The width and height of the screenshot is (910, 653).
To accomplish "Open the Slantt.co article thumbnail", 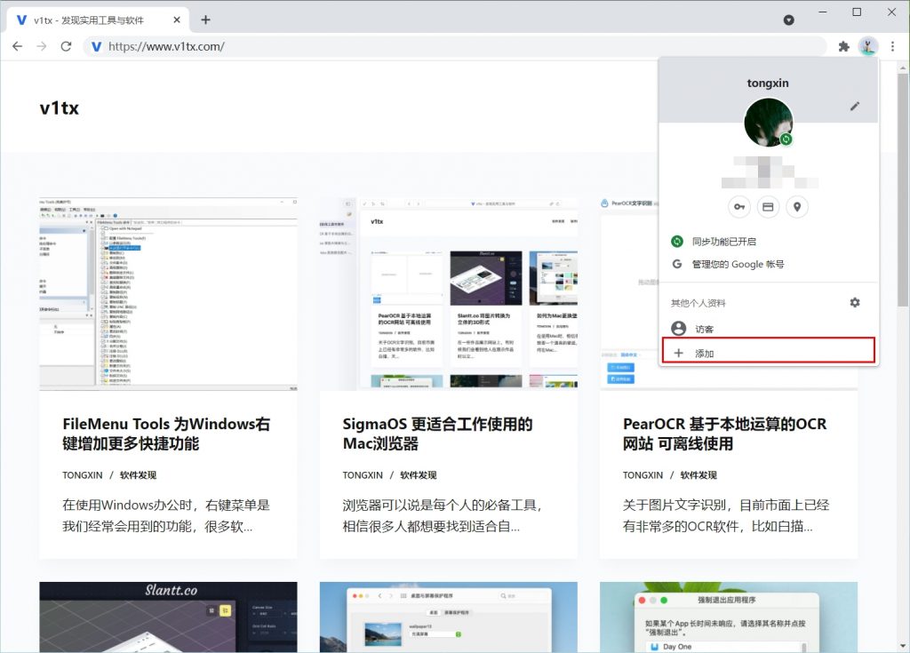I will [x=168, y=617].
